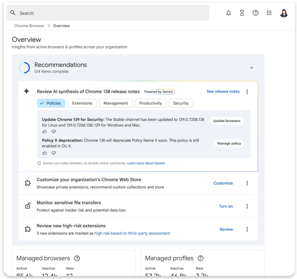Select the Management filter chip
297x279 pixels.
115,103
